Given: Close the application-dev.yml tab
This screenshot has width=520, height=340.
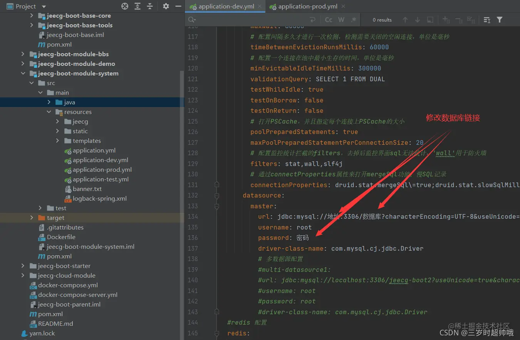Looking at the screenshot, I should [260, 6].
